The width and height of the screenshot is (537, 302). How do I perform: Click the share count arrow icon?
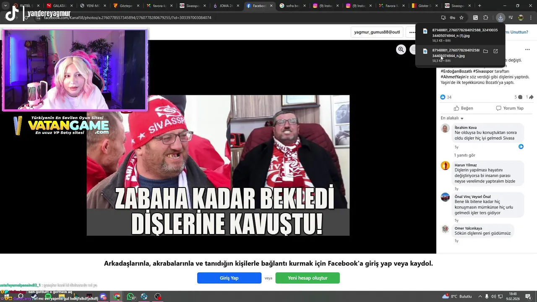click(531, 97)
